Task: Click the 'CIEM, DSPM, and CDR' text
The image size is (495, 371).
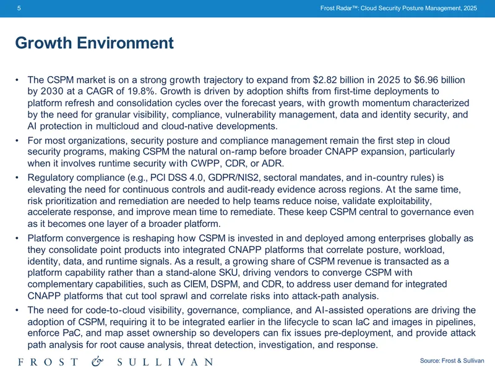Action: [x=233, y=284]
